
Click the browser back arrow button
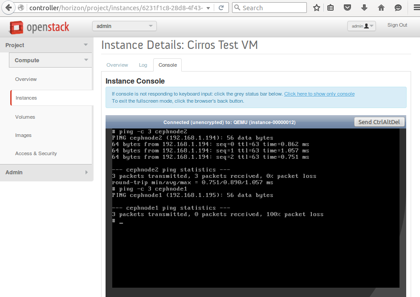point(8,8)
